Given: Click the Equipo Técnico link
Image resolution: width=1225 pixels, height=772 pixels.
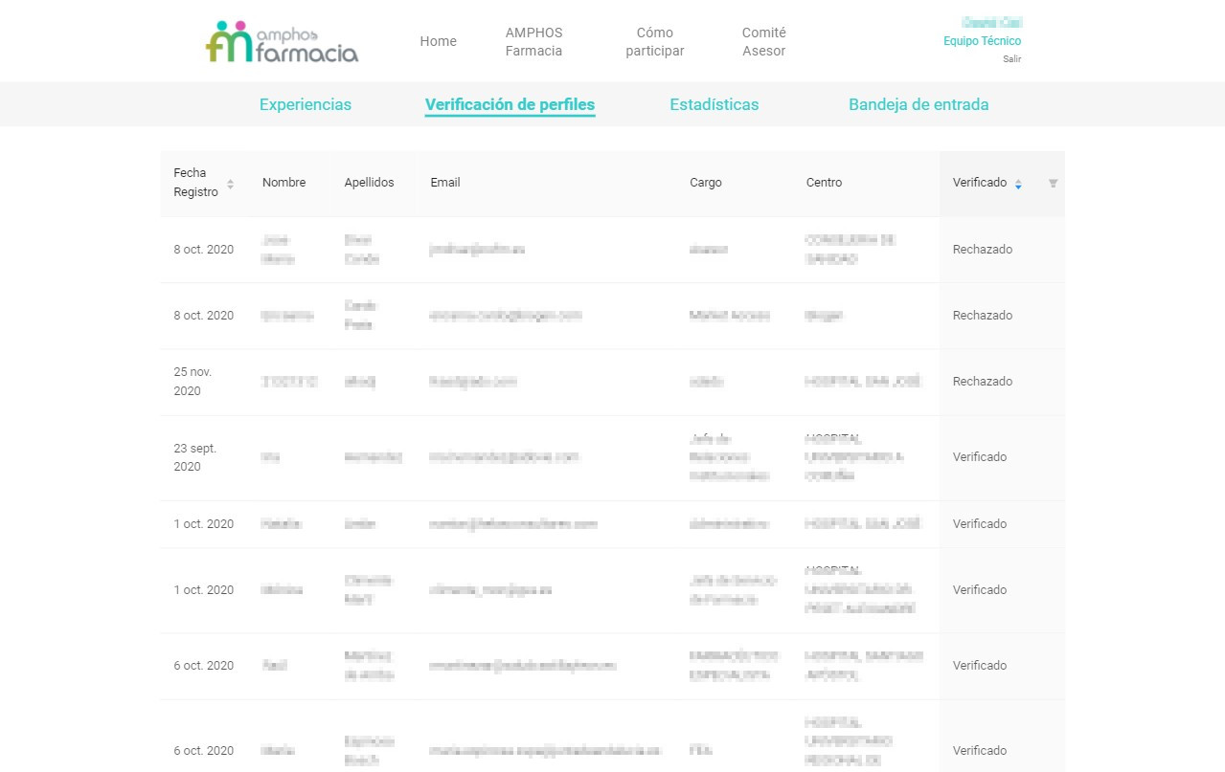Looking at the screenshot, I should tap(982, 41).
